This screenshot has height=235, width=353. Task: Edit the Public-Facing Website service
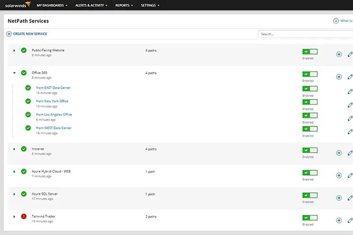[x=350, y=54]
